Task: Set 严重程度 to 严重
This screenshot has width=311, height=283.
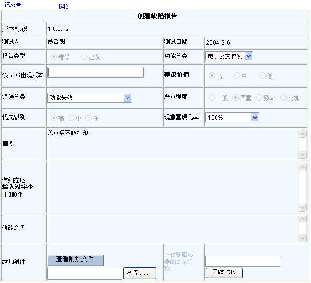Action: point(235,97)
